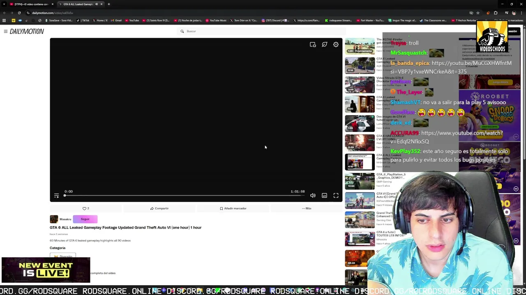Open the 10:54 PlayStation 5 demo thumbnail
Image resolution: width=526 pixels, height=295 pixels.
point(360,181)
